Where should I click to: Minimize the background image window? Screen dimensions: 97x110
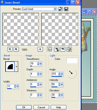[85, 12]
